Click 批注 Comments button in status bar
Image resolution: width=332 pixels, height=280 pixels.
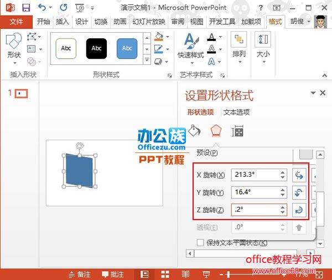pyautogui.click(x=113, y=274)
